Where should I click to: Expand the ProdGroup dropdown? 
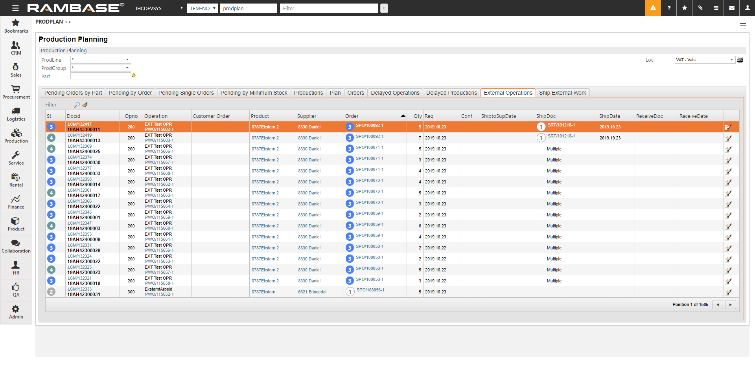127,68
